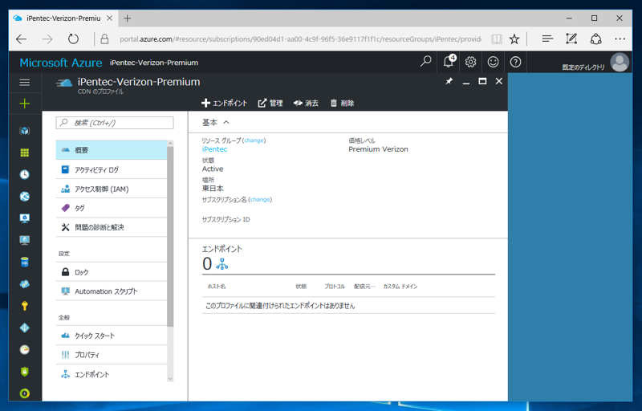The width and height of the screenshot is (642, 411).
Task: Open ロック menu item
Action: click(112, 272)
